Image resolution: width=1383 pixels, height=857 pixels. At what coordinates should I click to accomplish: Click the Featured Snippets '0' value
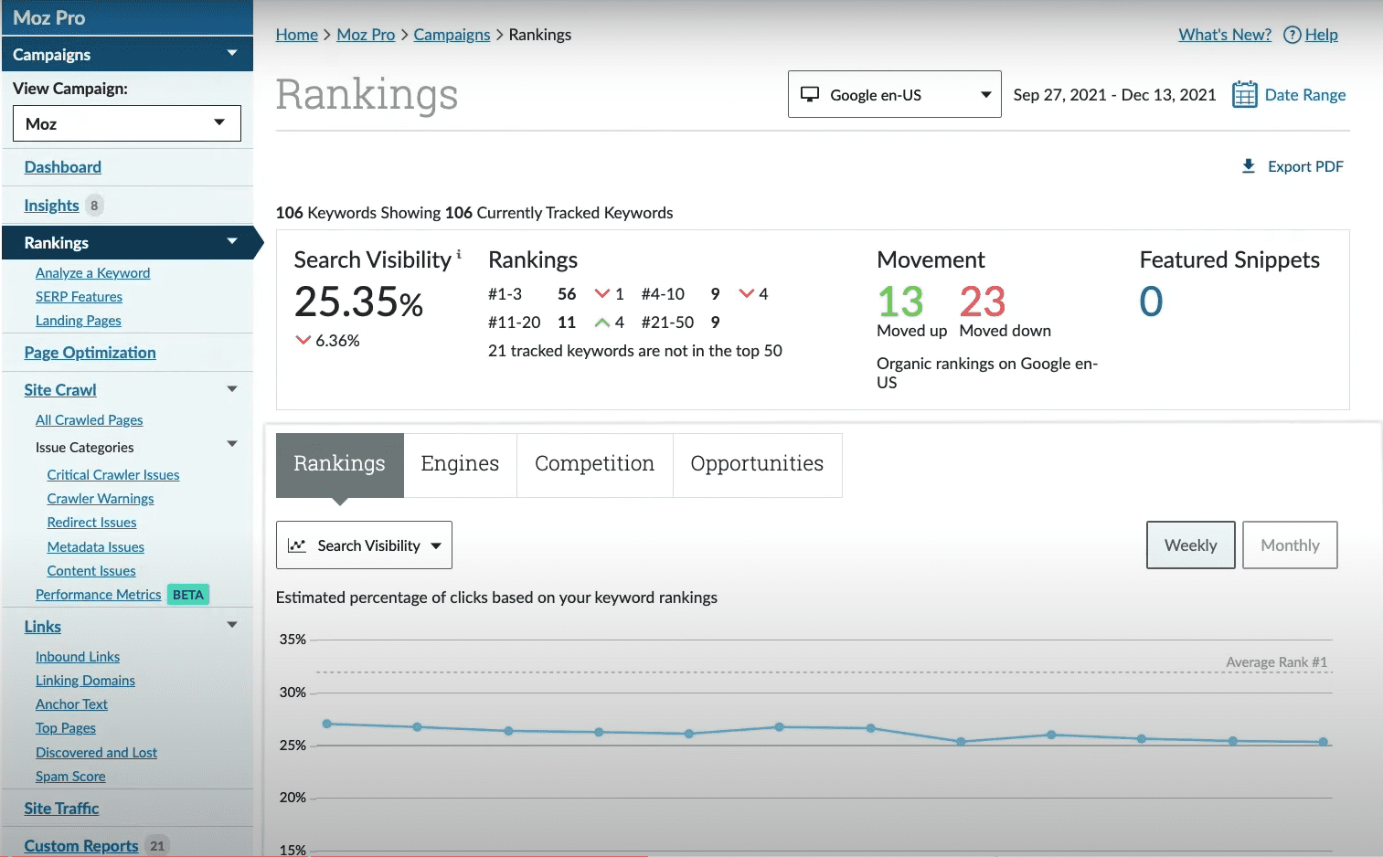click(x=1152, y=302)
